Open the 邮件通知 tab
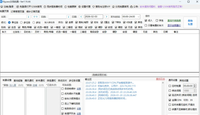The image size is (200, 115). 40,80
